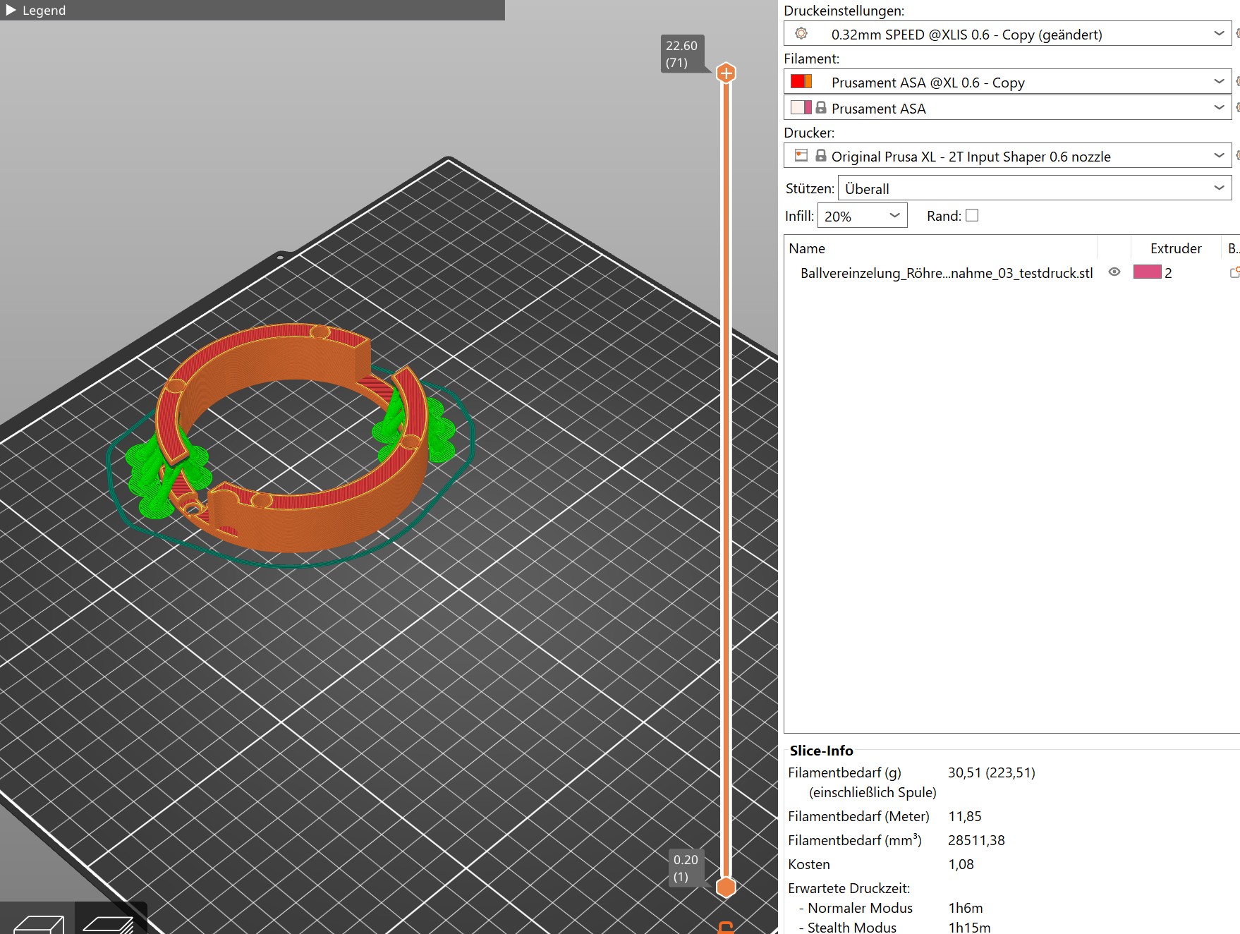Click the Stützen label
The width and height of the screenshot is (1240, 934).
[x=810, y=188]
